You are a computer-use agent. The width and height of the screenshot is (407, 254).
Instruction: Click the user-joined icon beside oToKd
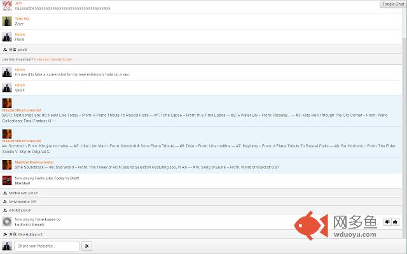point(5,210)
